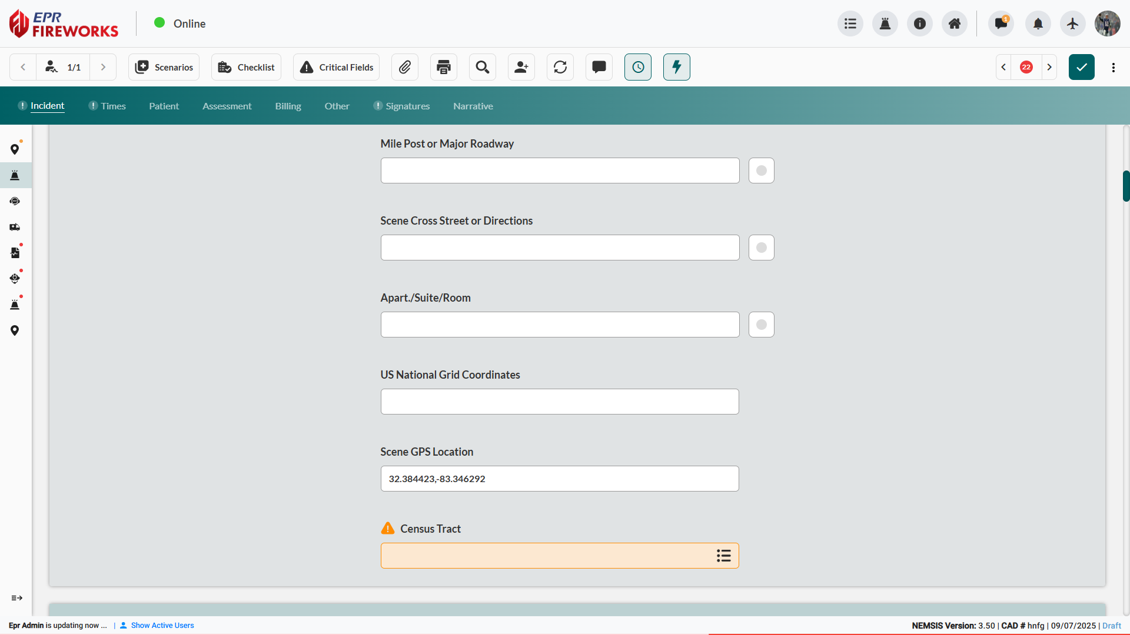
Task: Click the Scenarios button
Action: click(164, 67)
